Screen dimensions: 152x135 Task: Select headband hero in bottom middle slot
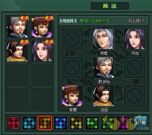tap(103, 96)
